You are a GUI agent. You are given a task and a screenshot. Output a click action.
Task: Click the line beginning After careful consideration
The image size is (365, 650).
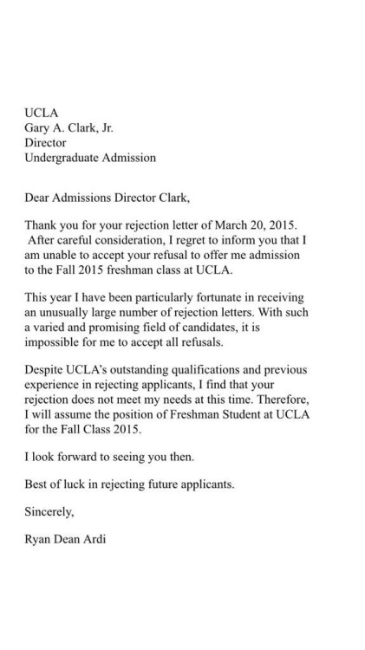167,240
